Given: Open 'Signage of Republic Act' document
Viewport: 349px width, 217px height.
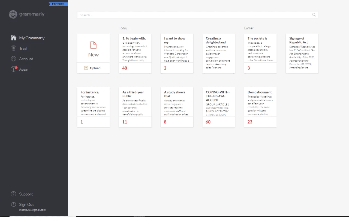Looking at the screenshot, I should pos(302,53).
